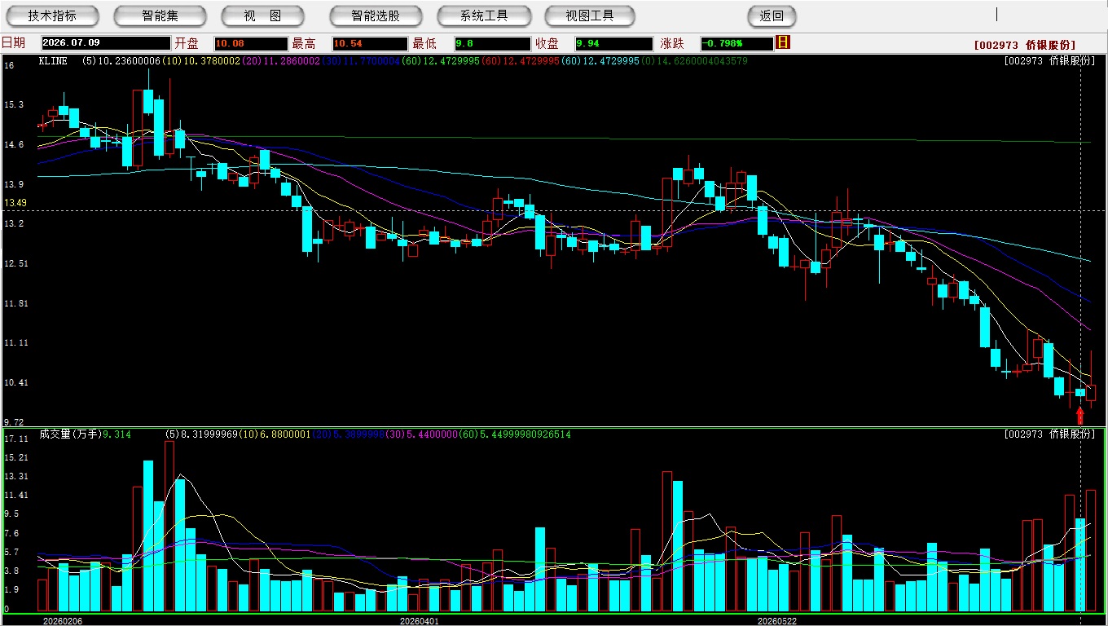Click the orange 日 period icon
The width and height of the screenshot is (1108, 626).
tap(783, 42)
